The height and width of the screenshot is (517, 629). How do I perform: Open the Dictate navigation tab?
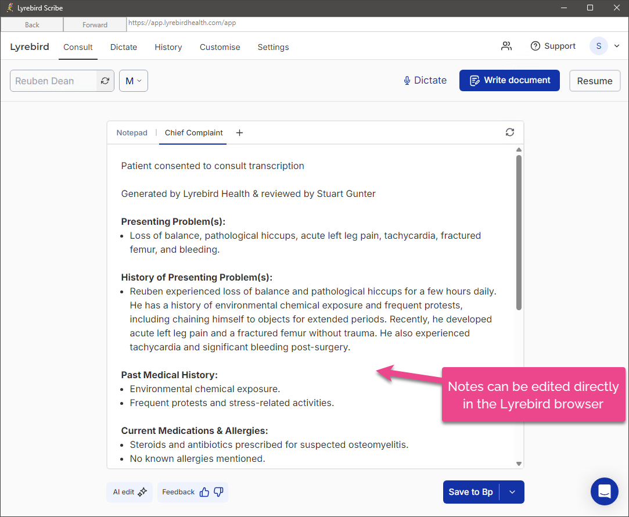tap(124, 47)
